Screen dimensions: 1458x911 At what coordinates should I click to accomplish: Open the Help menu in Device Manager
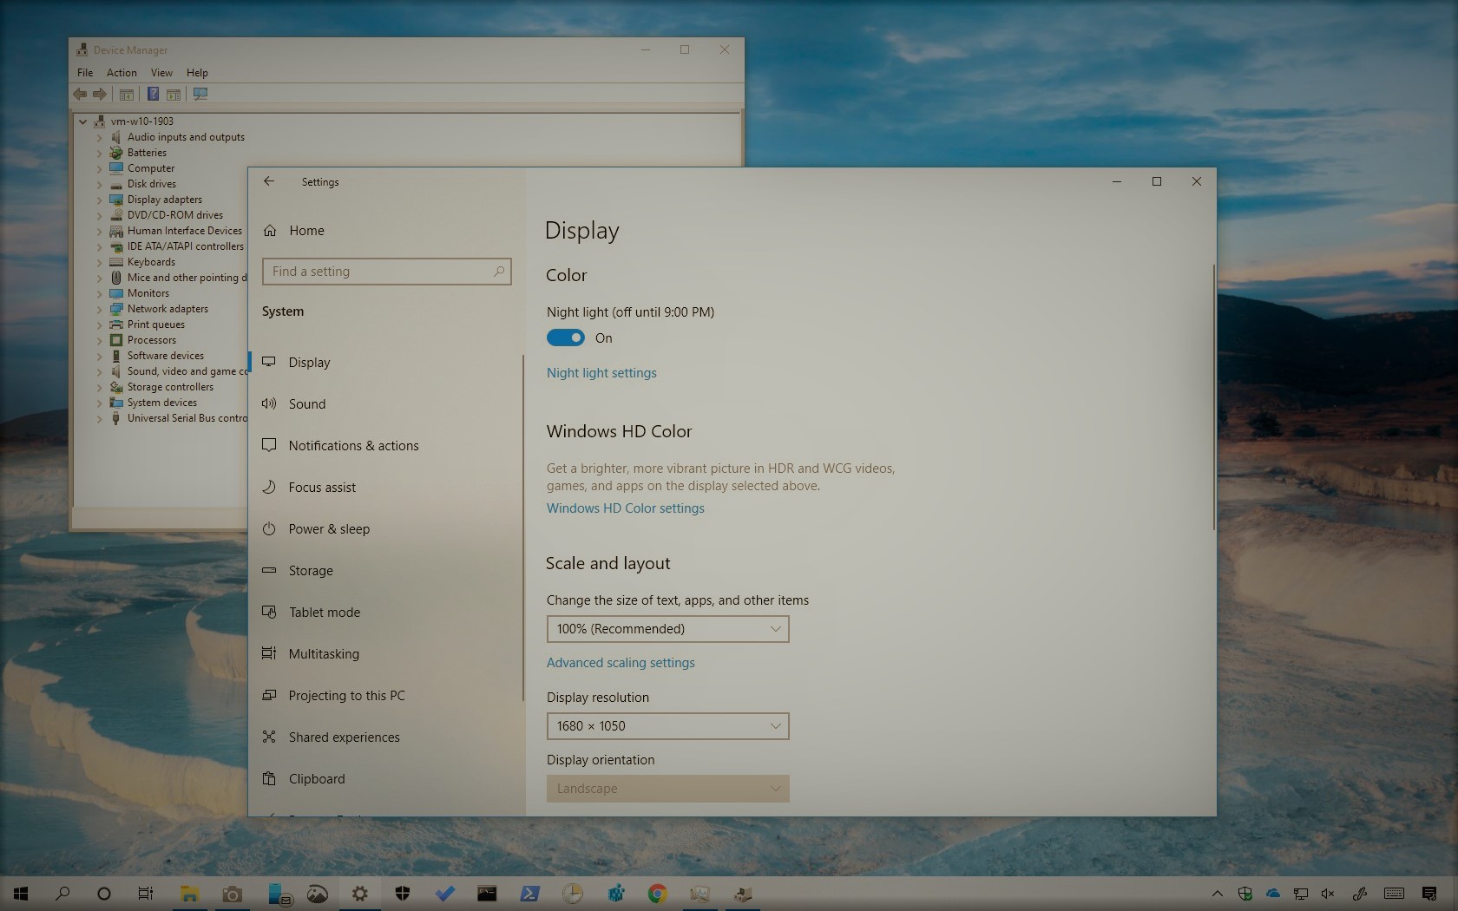[197, 73]
